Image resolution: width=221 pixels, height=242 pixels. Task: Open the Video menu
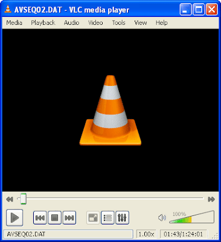(95, 22)
